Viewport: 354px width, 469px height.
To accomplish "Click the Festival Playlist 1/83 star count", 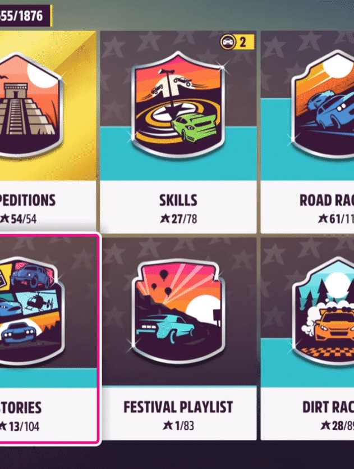I will point(178,425).
